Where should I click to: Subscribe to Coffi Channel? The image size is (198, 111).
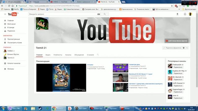[x=178, y=86]
